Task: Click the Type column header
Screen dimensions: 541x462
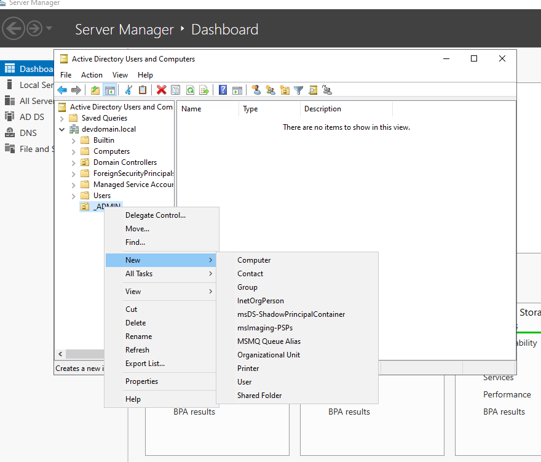Action: pyautogui.click(x=269, y=109)
